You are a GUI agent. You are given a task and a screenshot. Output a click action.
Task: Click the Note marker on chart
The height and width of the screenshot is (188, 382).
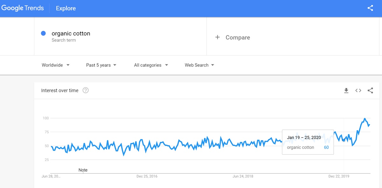[x=83, y=170]
